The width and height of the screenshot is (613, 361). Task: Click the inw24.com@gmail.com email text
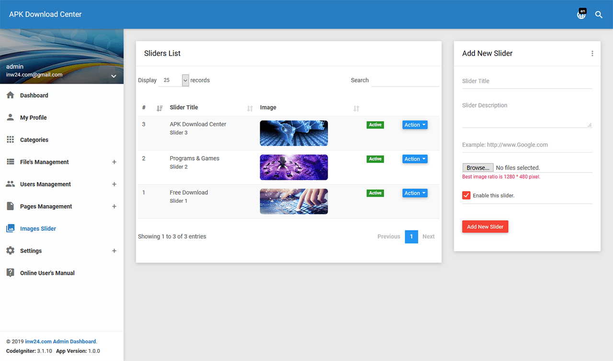click(34, 75)
